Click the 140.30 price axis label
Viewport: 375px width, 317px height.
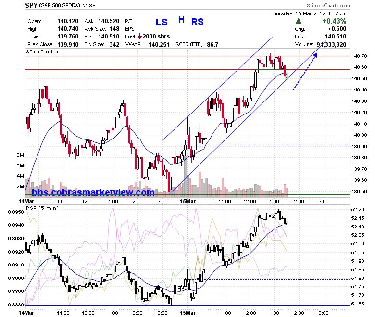359,101
